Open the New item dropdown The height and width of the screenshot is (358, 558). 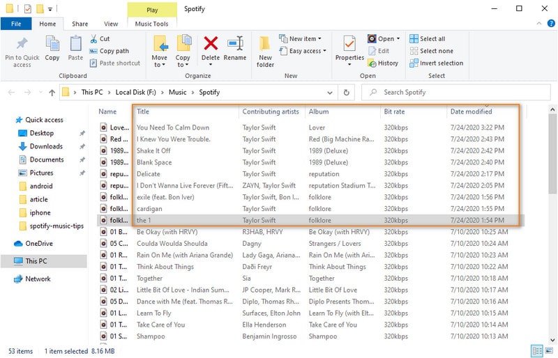tap(301, 38)
